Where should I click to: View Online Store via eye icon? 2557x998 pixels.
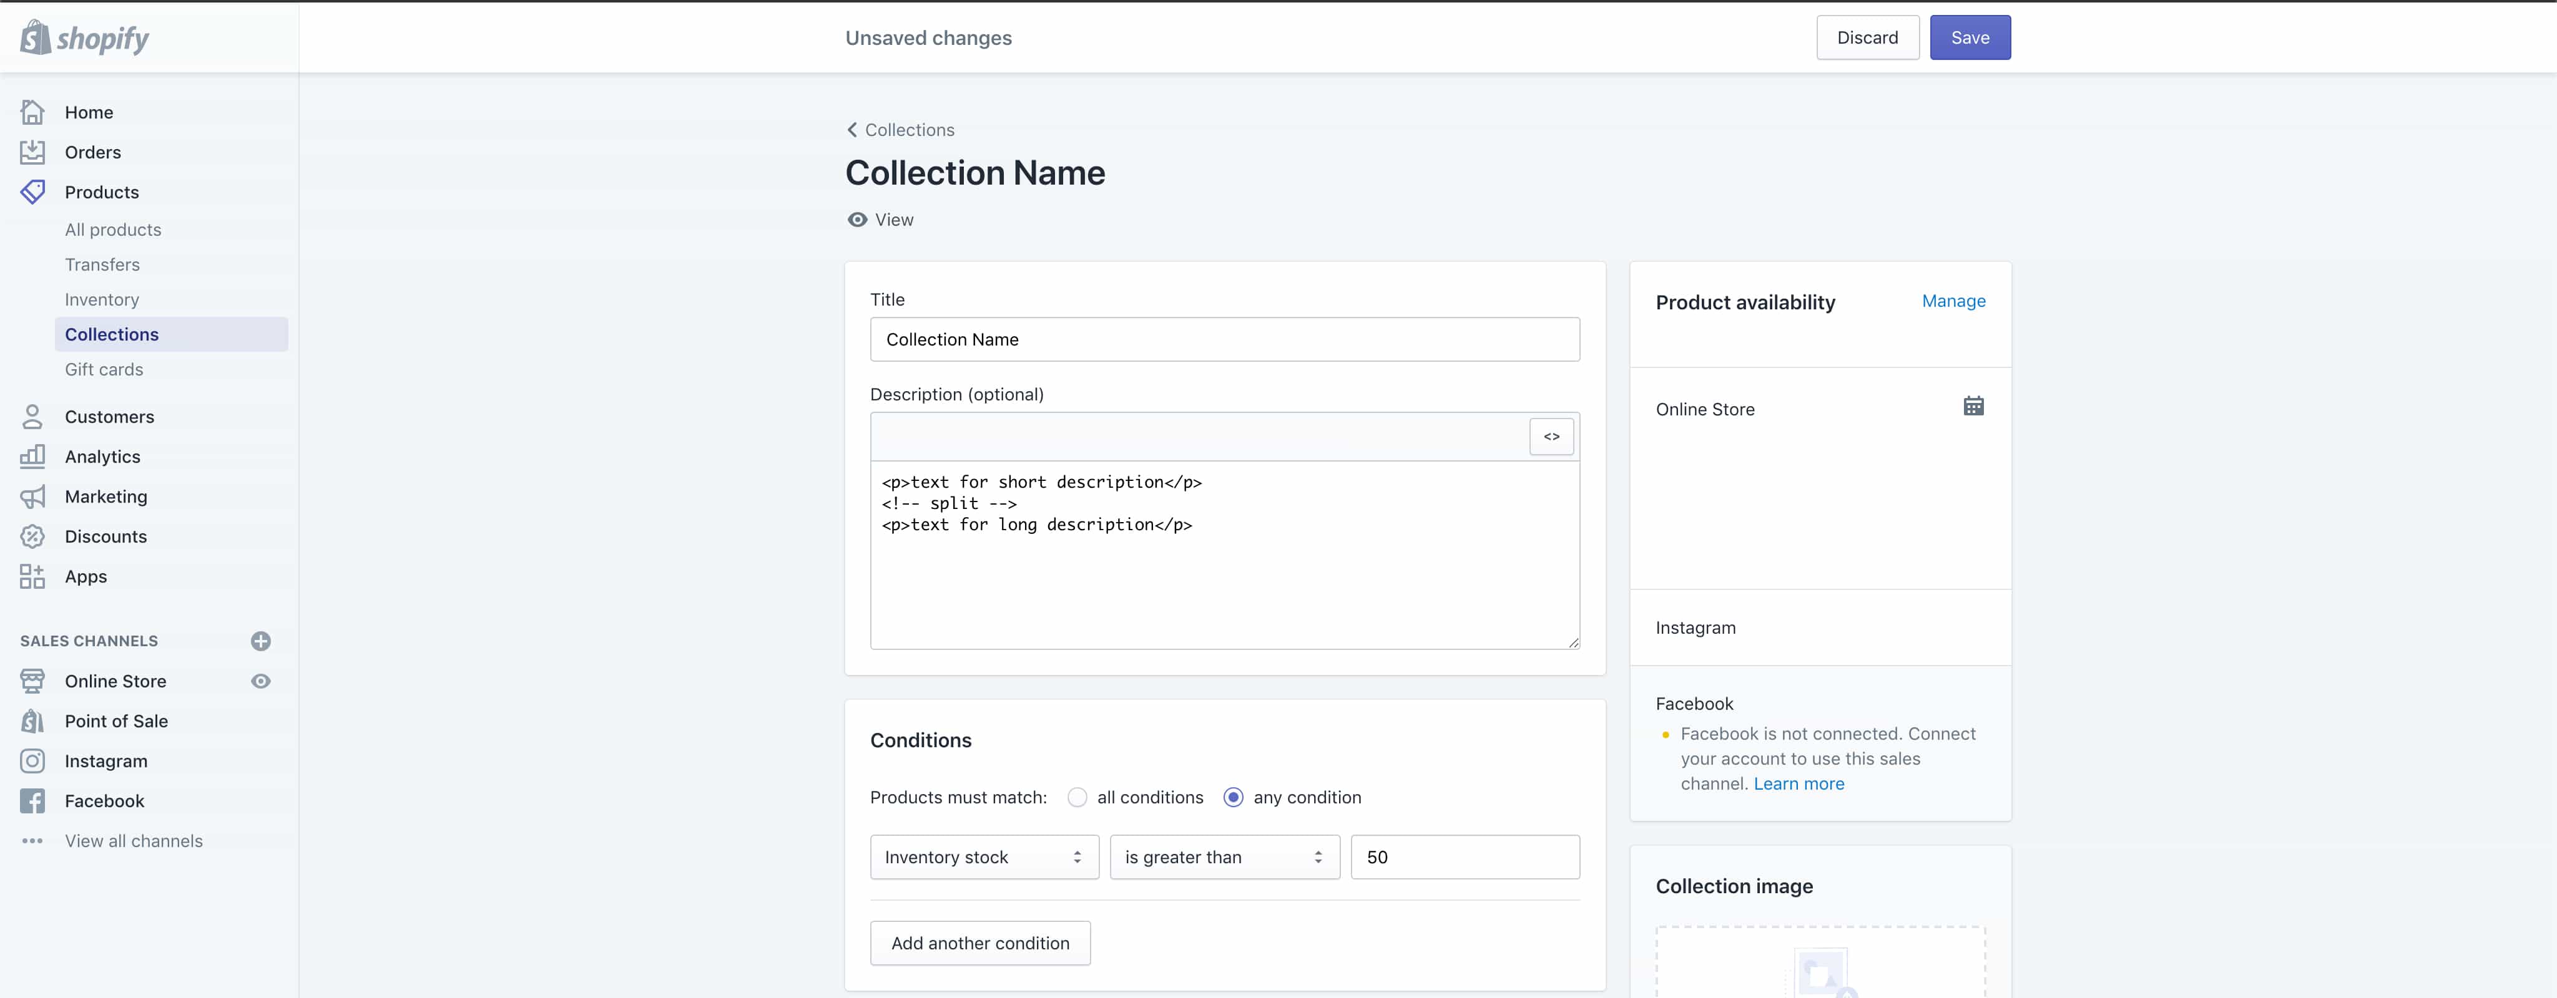point(261,682)
